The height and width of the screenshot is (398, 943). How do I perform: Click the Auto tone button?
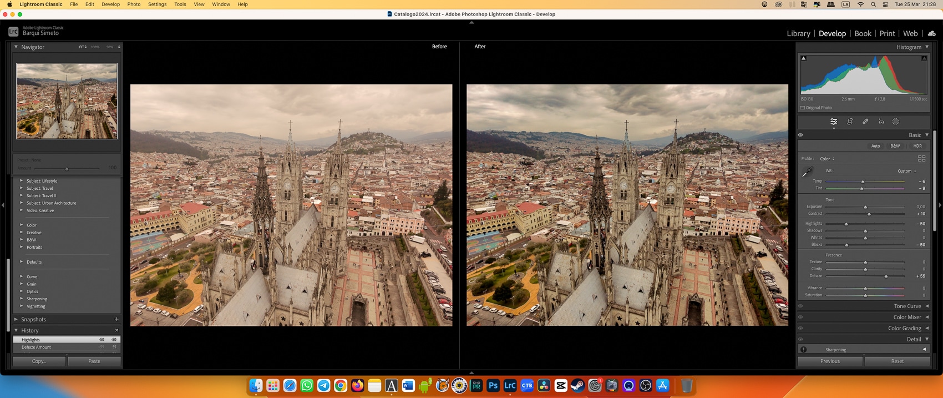tap(875, 146)
